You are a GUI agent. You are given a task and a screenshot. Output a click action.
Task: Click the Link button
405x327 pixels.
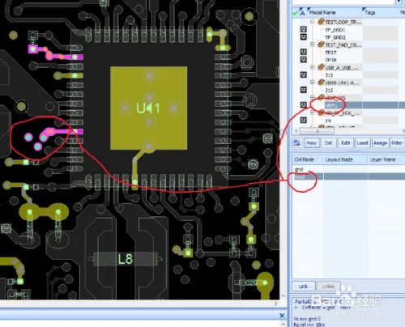tap(304, 287)
